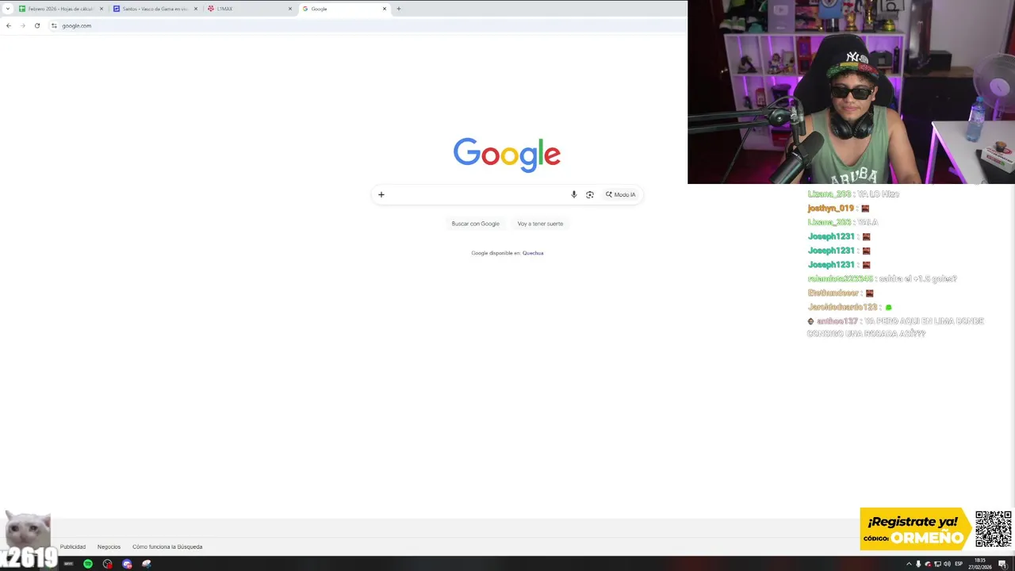Open the fifth pinned taskbar app icon
Image resolution: width=1015 pixels, height=571 pixels.
[x=147, y=564]
